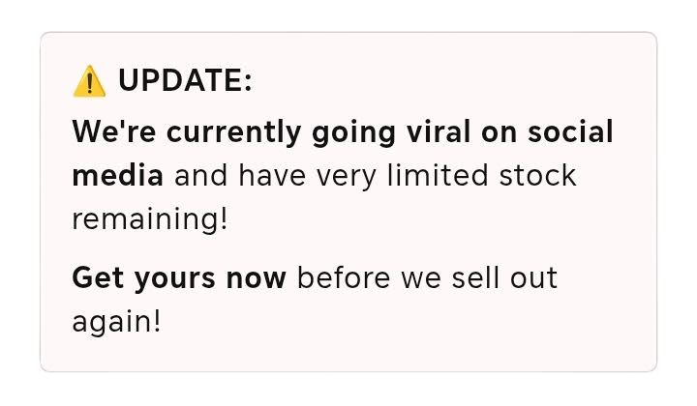
Task: Select the bold "Get yours now" text
Action: pos(179,278)
